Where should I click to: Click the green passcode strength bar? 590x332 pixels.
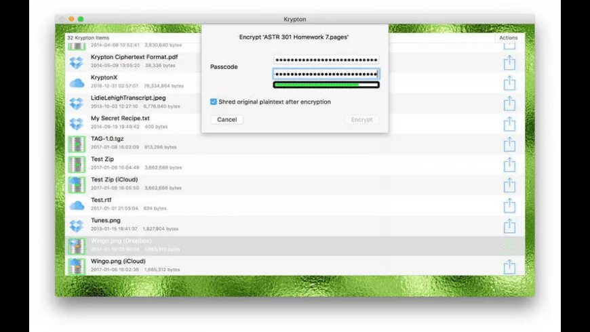(326, 85)
